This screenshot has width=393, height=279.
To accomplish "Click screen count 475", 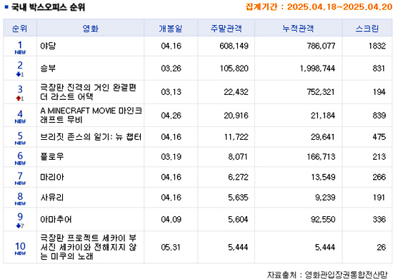I will click(379, 137).
